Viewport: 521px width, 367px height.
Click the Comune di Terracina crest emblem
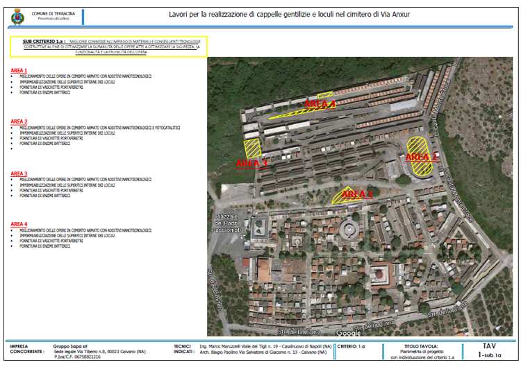(16, 15)
